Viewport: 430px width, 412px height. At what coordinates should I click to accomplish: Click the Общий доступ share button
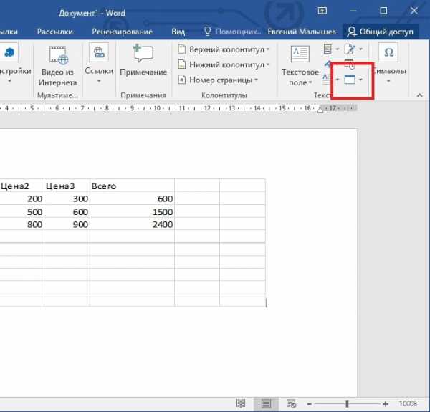(384, 32)
